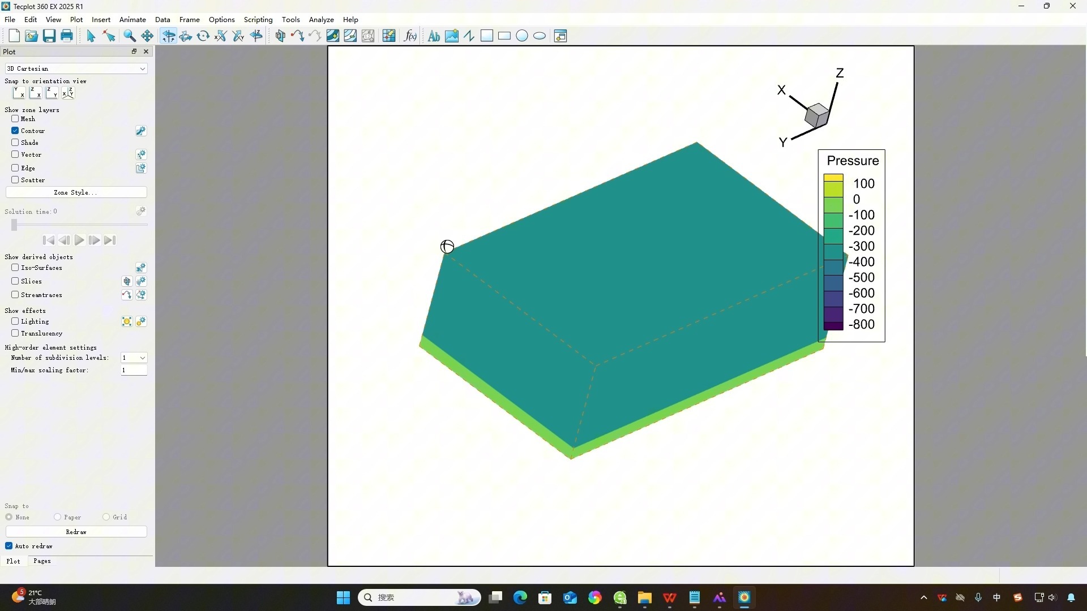
Task: Select the Translate/pan tool
Action: click(147, 36)
